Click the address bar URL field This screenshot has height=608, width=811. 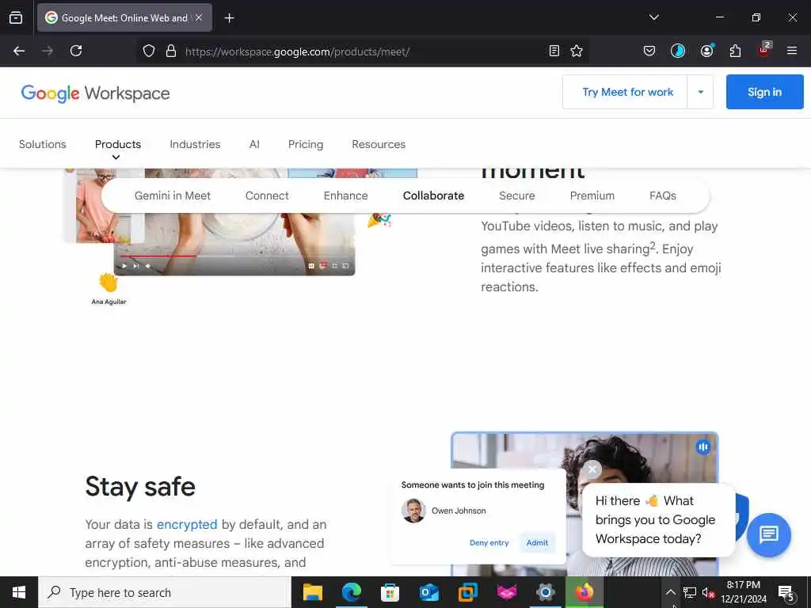tap(362, 51)
